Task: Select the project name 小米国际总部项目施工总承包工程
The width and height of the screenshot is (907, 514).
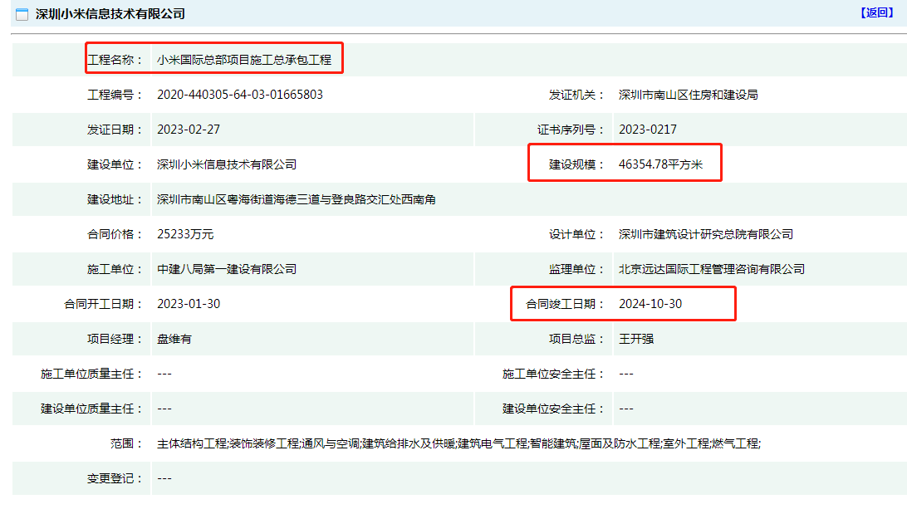Action: click(x=244, y=60)
